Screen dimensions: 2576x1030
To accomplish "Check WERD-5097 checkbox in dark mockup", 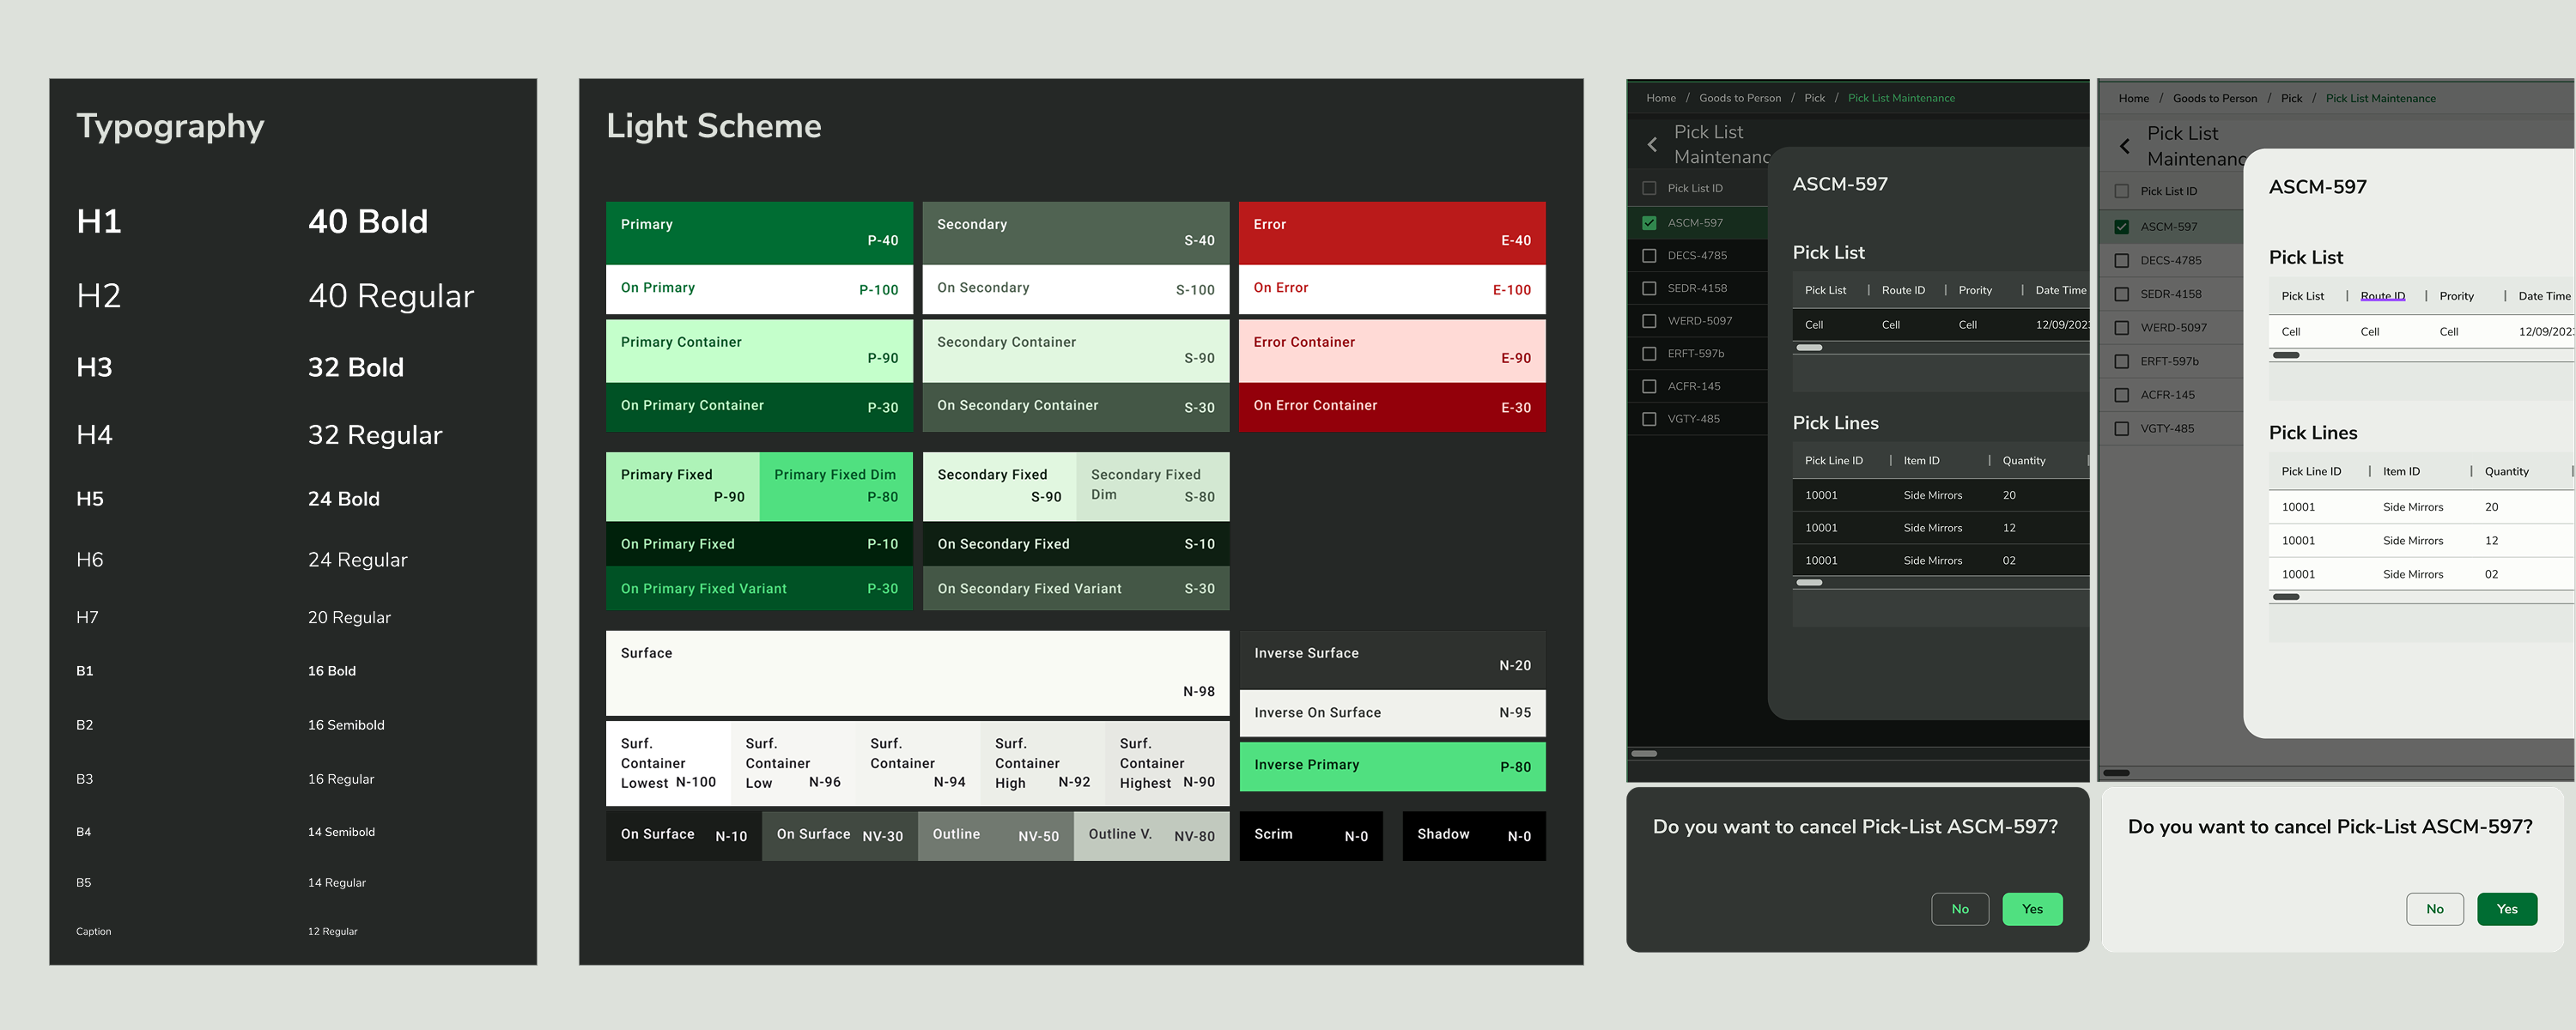I will tap(1649, 321).
